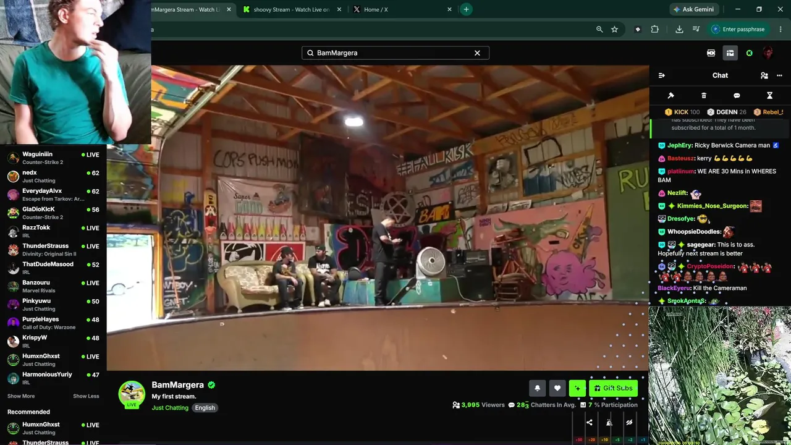791x445 pixels.
Task: Click the report siren icon below stream
Action: click(x=609, y=423)
